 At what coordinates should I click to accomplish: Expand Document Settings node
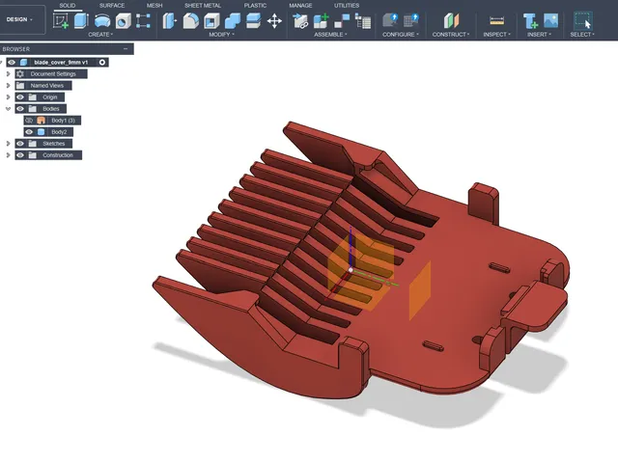(8, 74)
